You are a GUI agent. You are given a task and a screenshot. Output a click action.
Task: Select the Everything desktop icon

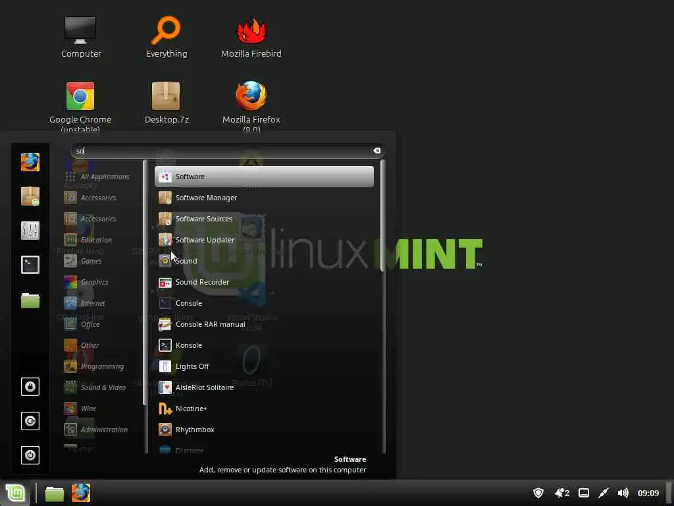pos(167,37)
